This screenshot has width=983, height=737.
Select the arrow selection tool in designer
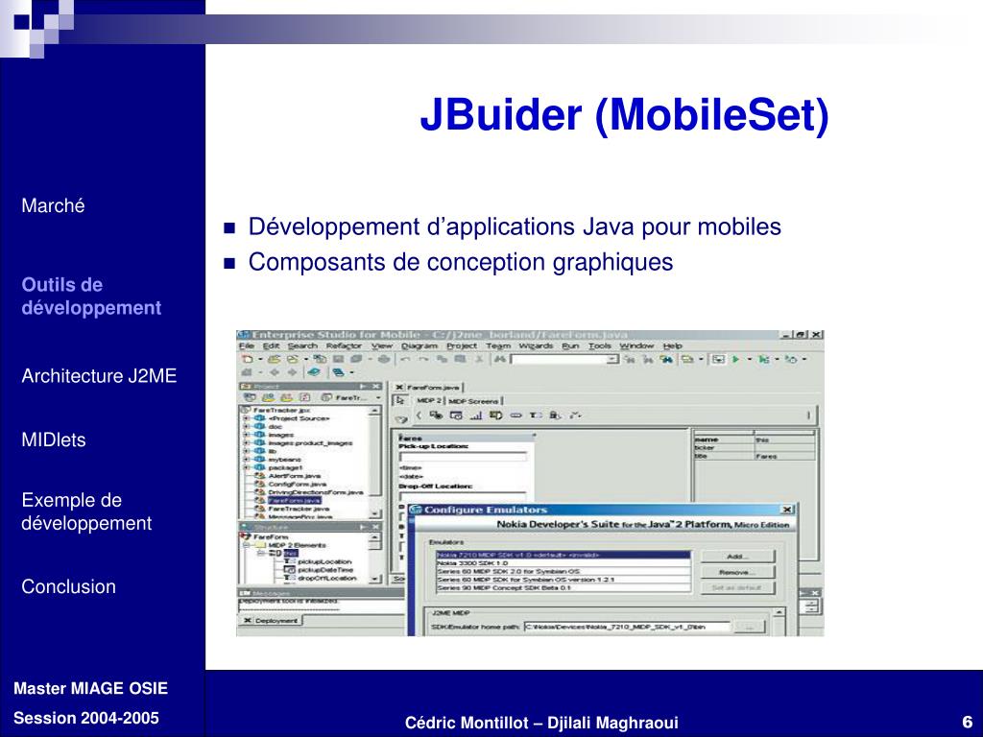tap(399, 400)
